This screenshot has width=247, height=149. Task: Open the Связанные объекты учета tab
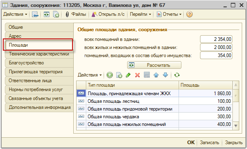point(39,98)
